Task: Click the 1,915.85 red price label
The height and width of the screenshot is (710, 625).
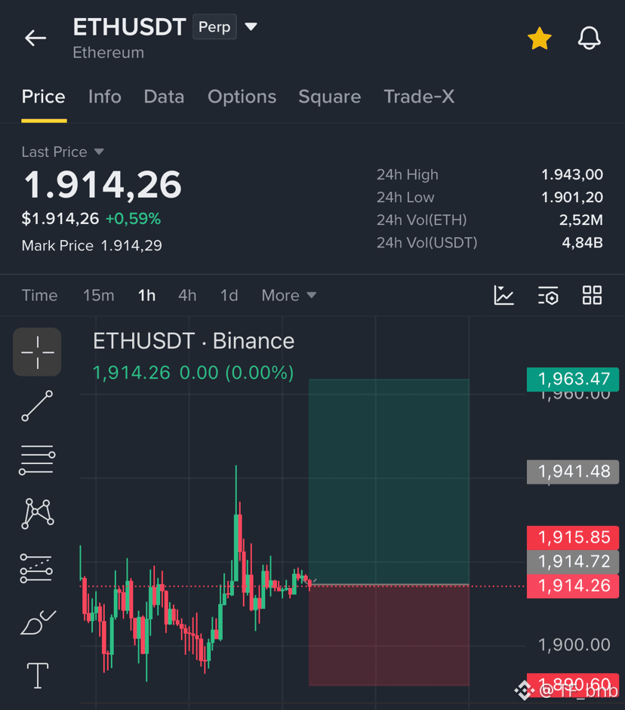Action: [x=573, y=537]
